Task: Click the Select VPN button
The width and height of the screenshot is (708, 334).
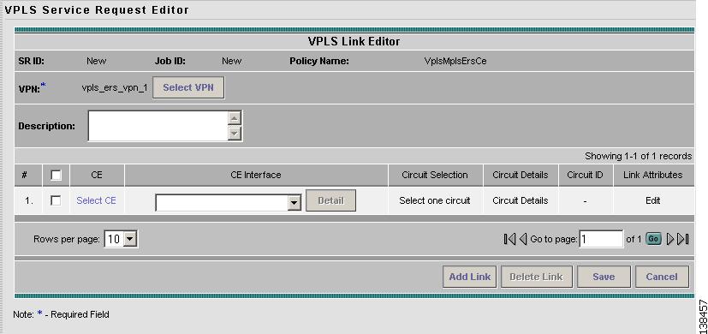Action: 188,87
